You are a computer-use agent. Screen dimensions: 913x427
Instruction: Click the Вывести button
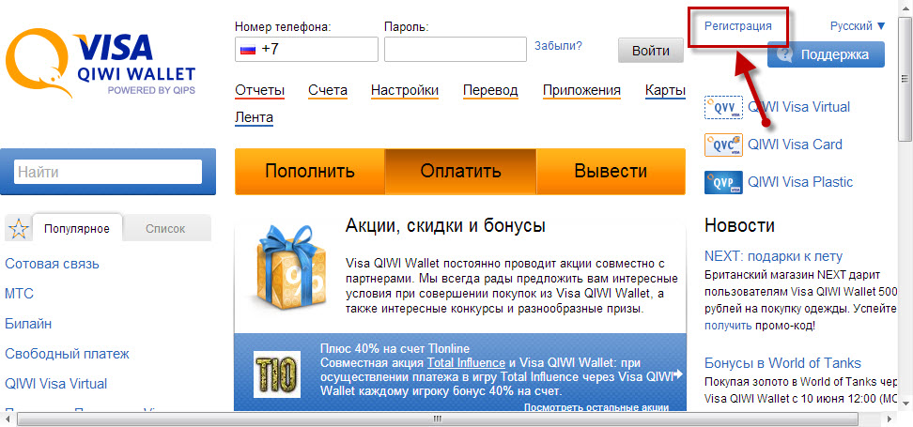coord(611,172)
